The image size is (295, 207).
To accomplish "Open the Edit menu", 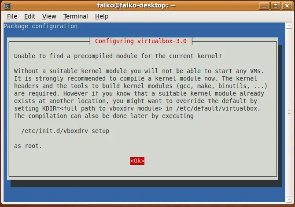I will pyautogui.click(x=30, y=17).
